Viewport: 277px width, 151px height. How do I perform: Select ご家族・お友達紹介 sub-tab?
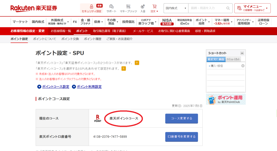point(119,39)
